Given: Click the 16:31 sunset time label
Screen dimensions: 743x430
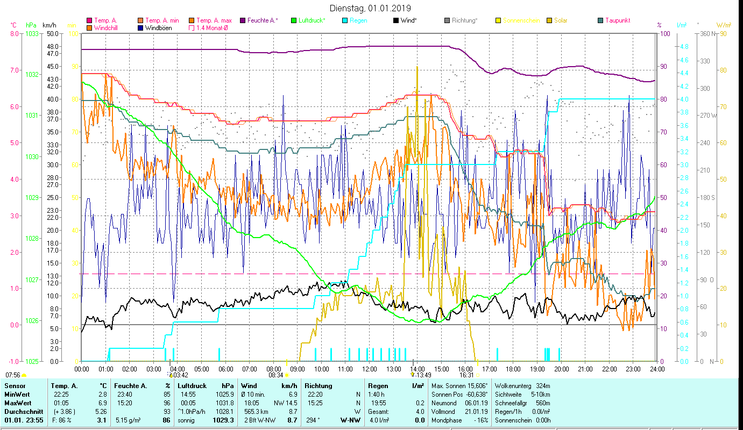Looking at the screenshot, I should (x=465, y=375).
